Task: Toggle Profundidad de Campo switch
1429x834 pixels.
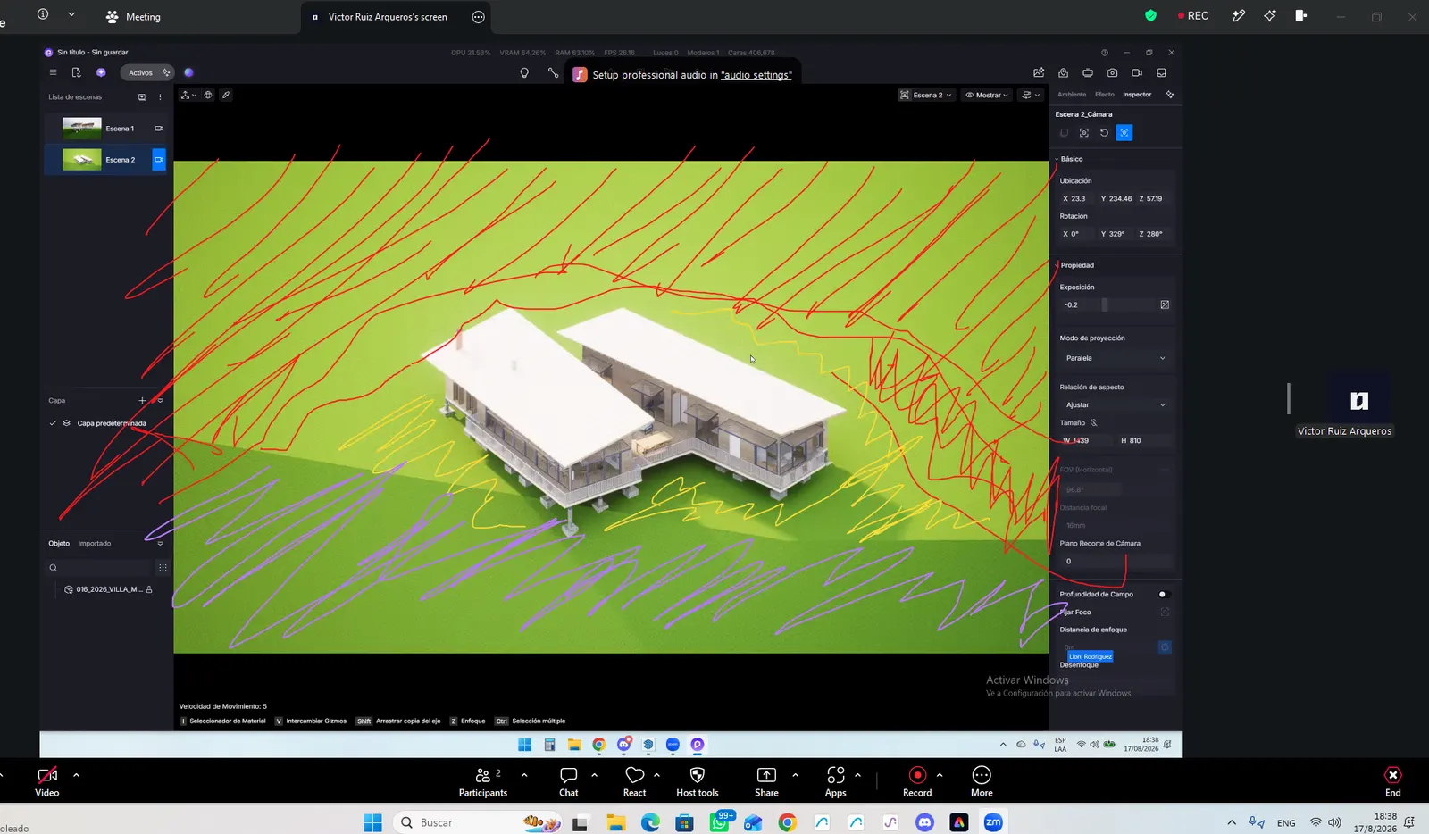Action: 1163,594
